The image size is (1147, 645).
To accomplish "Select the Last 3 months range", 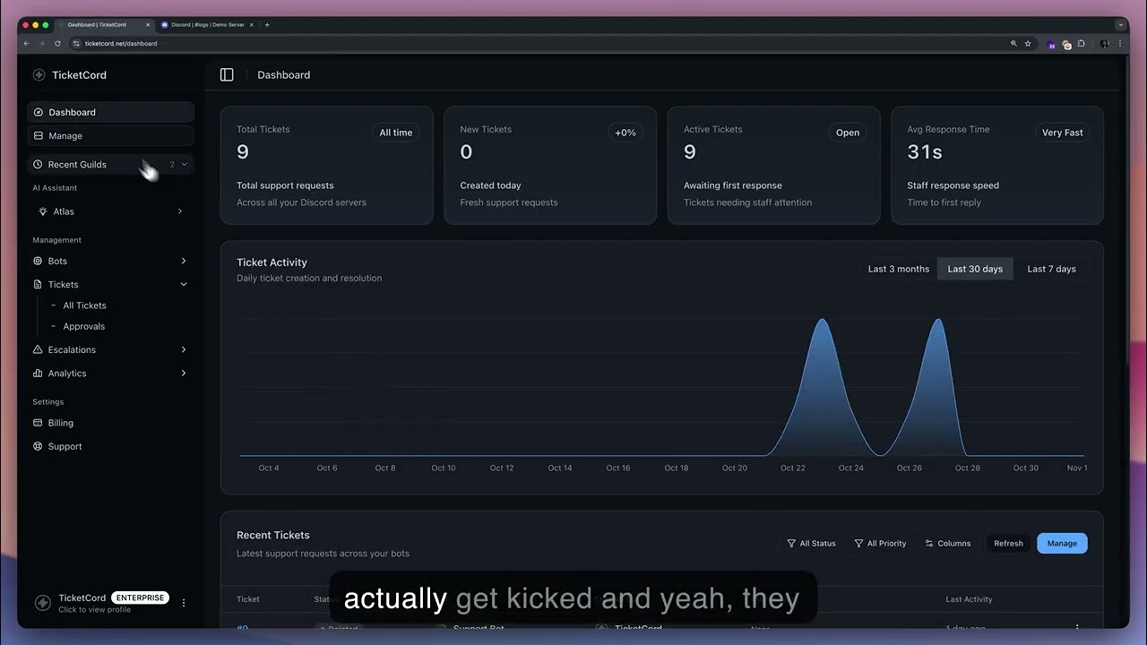I will click(898, 269).
